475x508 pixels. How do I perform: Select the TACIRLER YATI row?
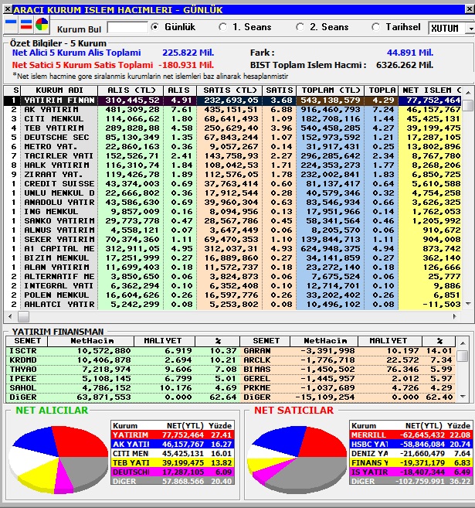233,156
